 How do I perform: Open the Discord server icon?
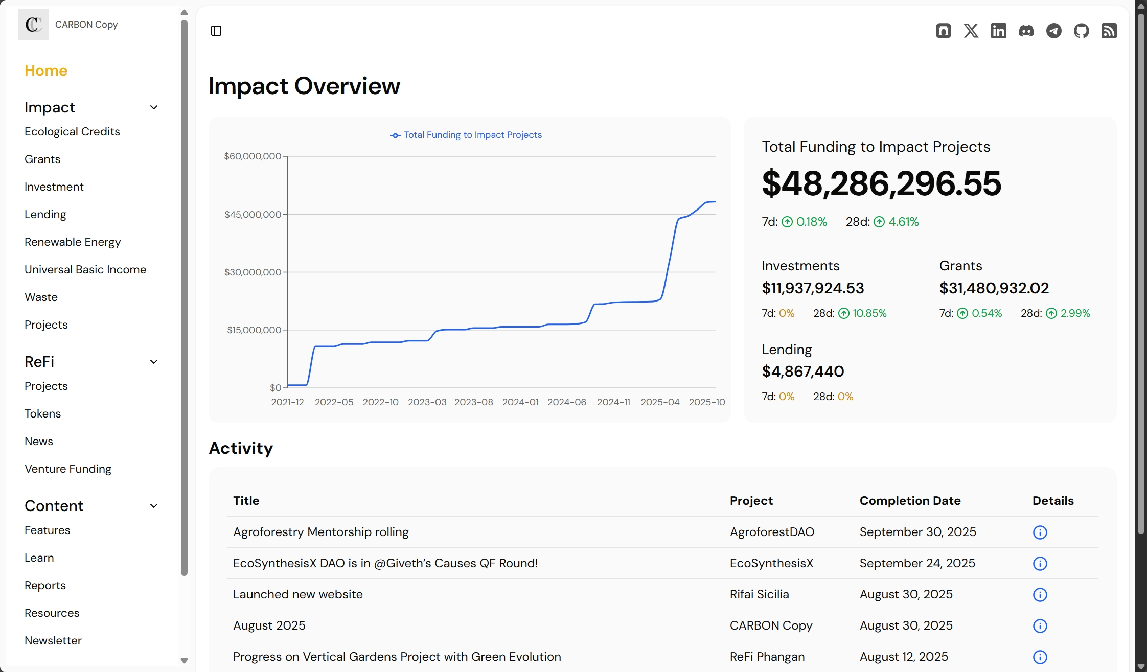[x=1026, y=31]
